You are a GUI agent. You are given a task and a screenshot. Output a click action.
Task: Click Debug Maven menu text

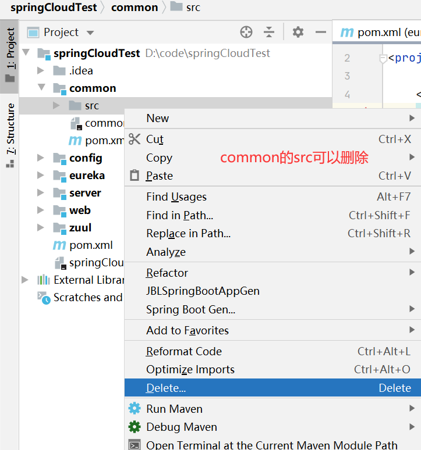[182, 427]
